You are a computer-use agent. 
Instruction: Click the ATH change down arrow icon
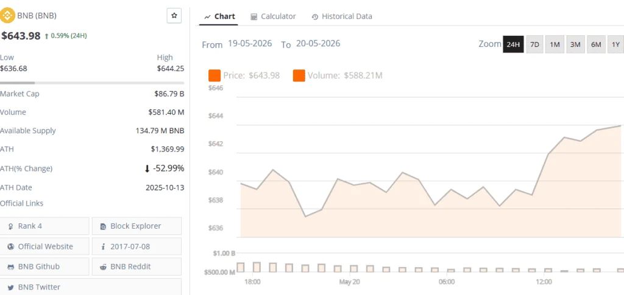tap(147, 168)
